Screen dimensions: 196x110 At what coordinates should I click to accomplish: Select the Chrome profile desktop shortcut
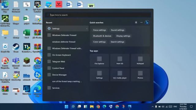click(37, 63)
